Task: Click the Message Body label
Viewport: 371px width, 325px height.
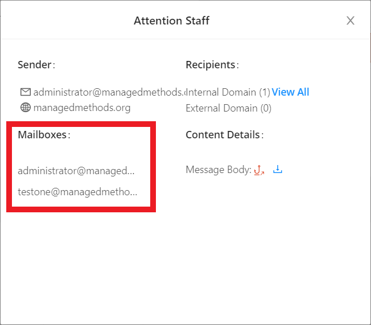Action: 218,170
